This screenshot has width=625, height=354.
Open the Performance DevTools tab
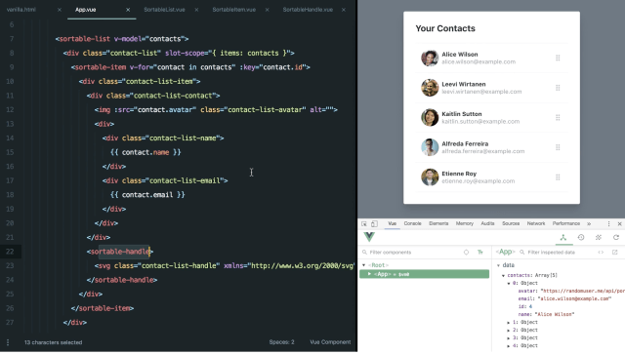566,223
